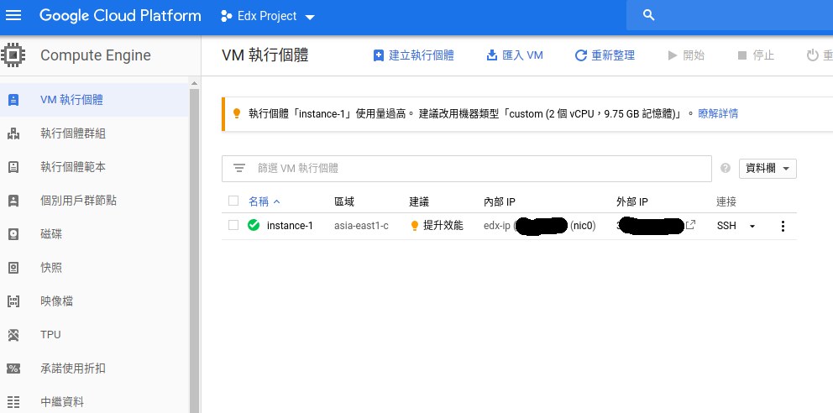Click the 篩選 VM 執行個體 filter field

tap(466, 169)
